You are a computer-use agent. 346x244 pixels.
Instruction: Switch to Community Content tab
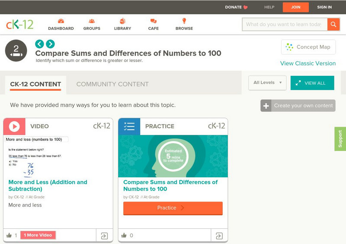point(112,84)
